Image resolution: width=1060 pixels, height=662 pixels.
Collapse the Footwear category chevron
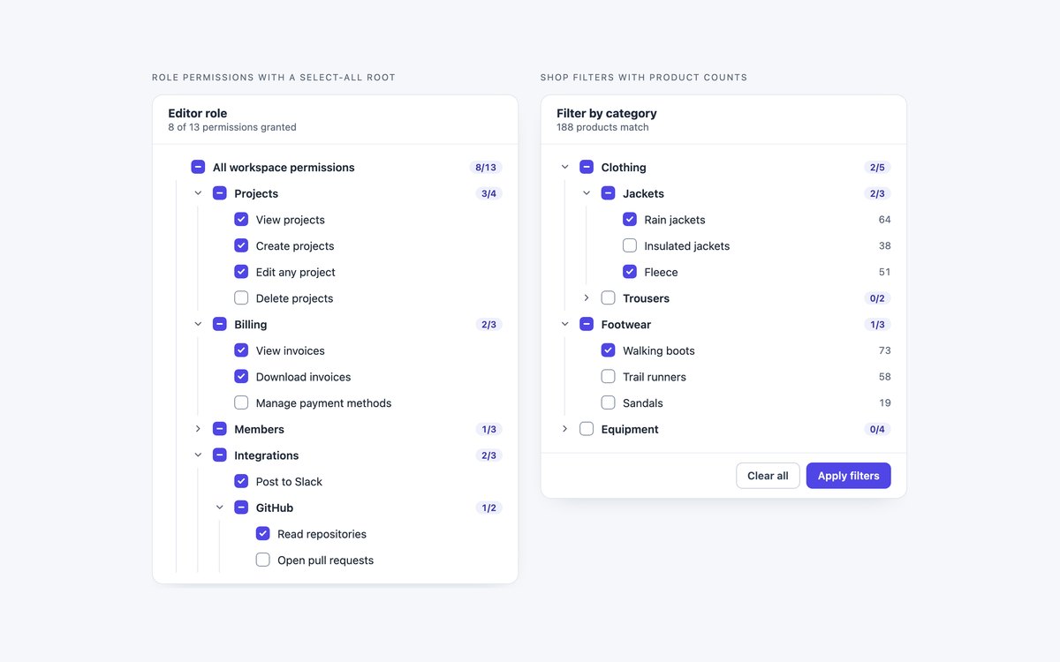(565, 324)
